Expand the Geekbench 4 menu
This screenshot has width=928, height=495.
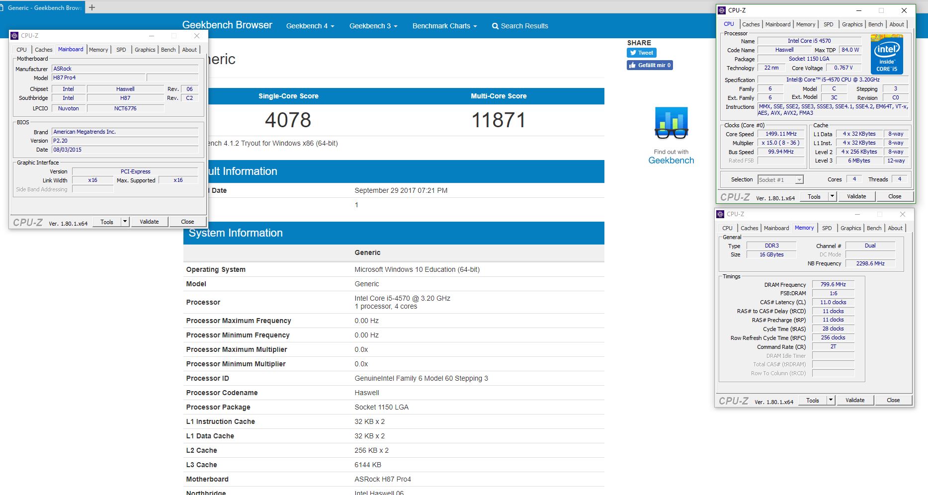[310, 26]
